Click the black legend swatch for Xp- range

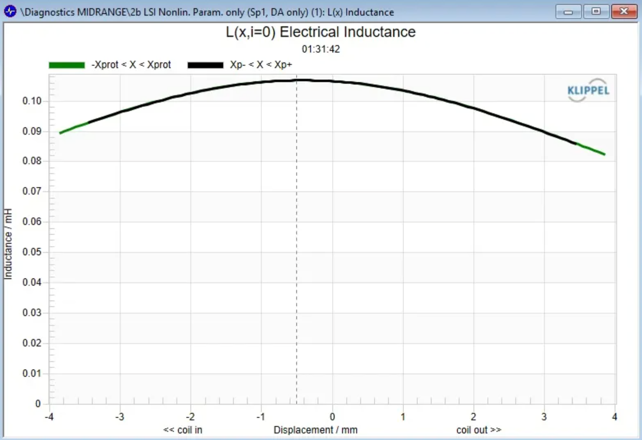[205, 65]
